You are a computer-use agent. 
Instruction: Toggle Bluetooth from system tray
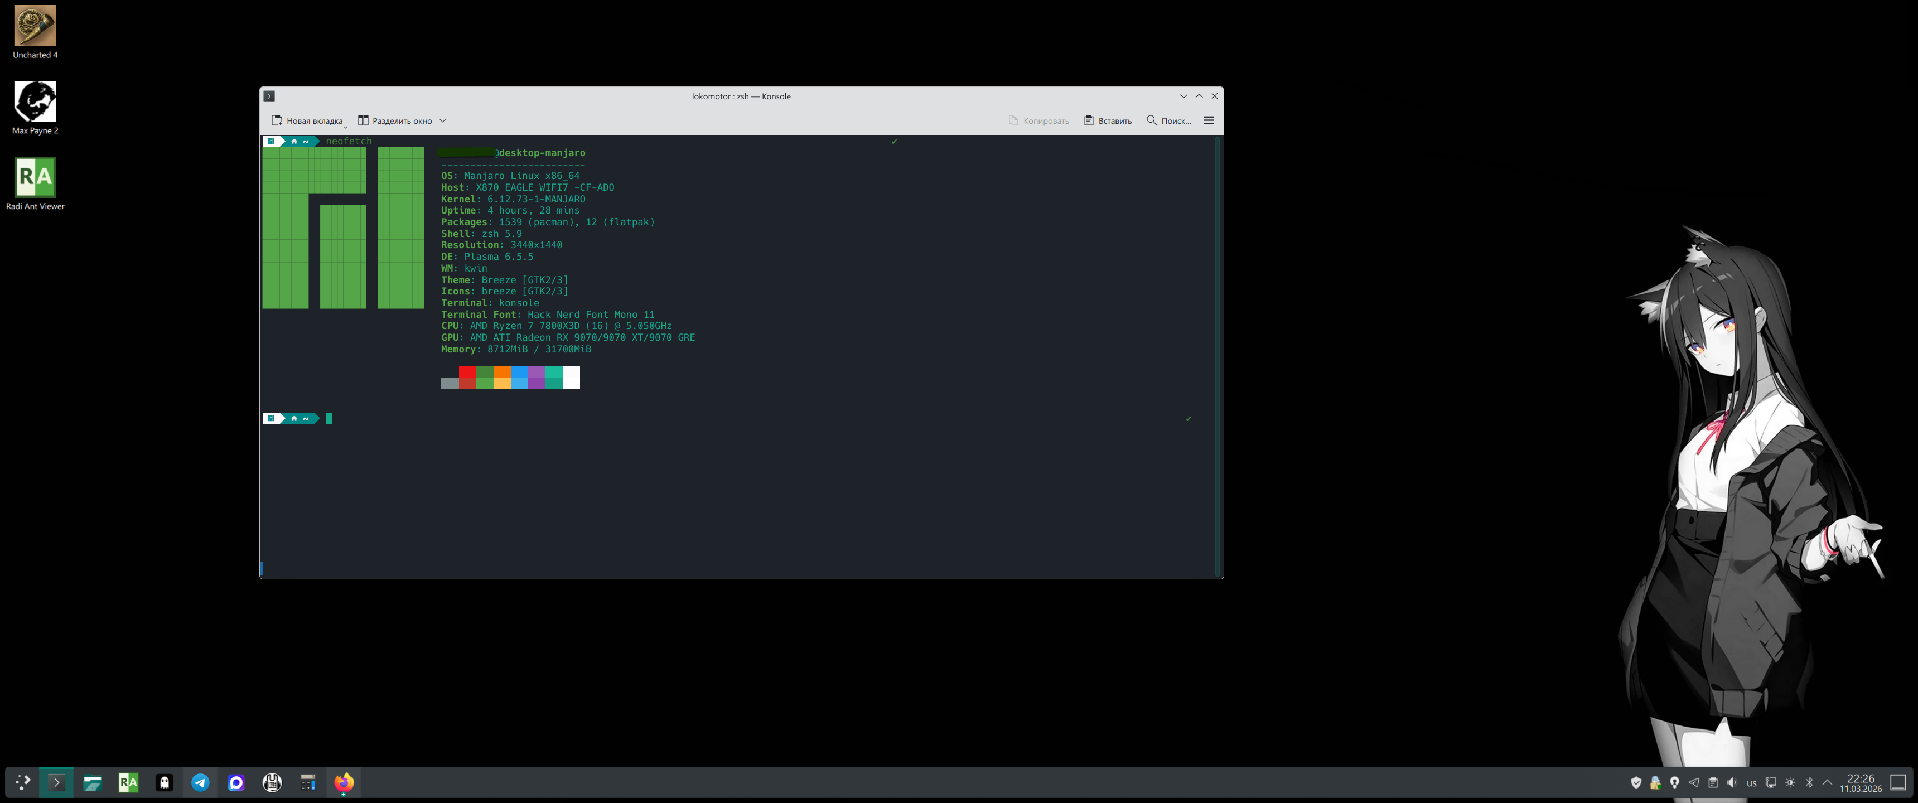pos(1809,782)
